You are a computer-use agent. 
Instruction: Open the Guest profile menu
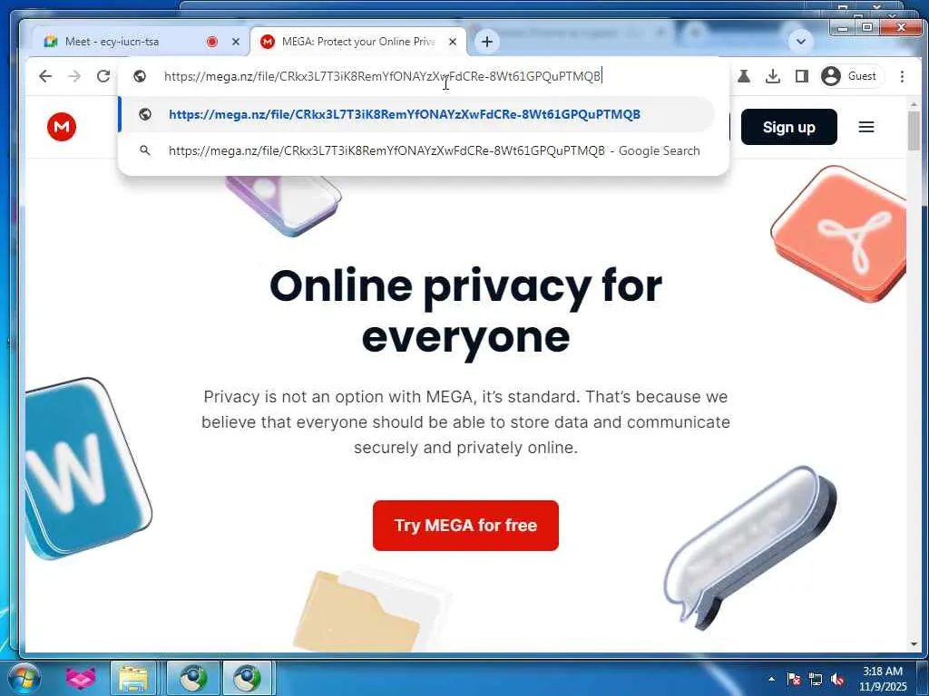pyautogui.click(x=851, y=76)
